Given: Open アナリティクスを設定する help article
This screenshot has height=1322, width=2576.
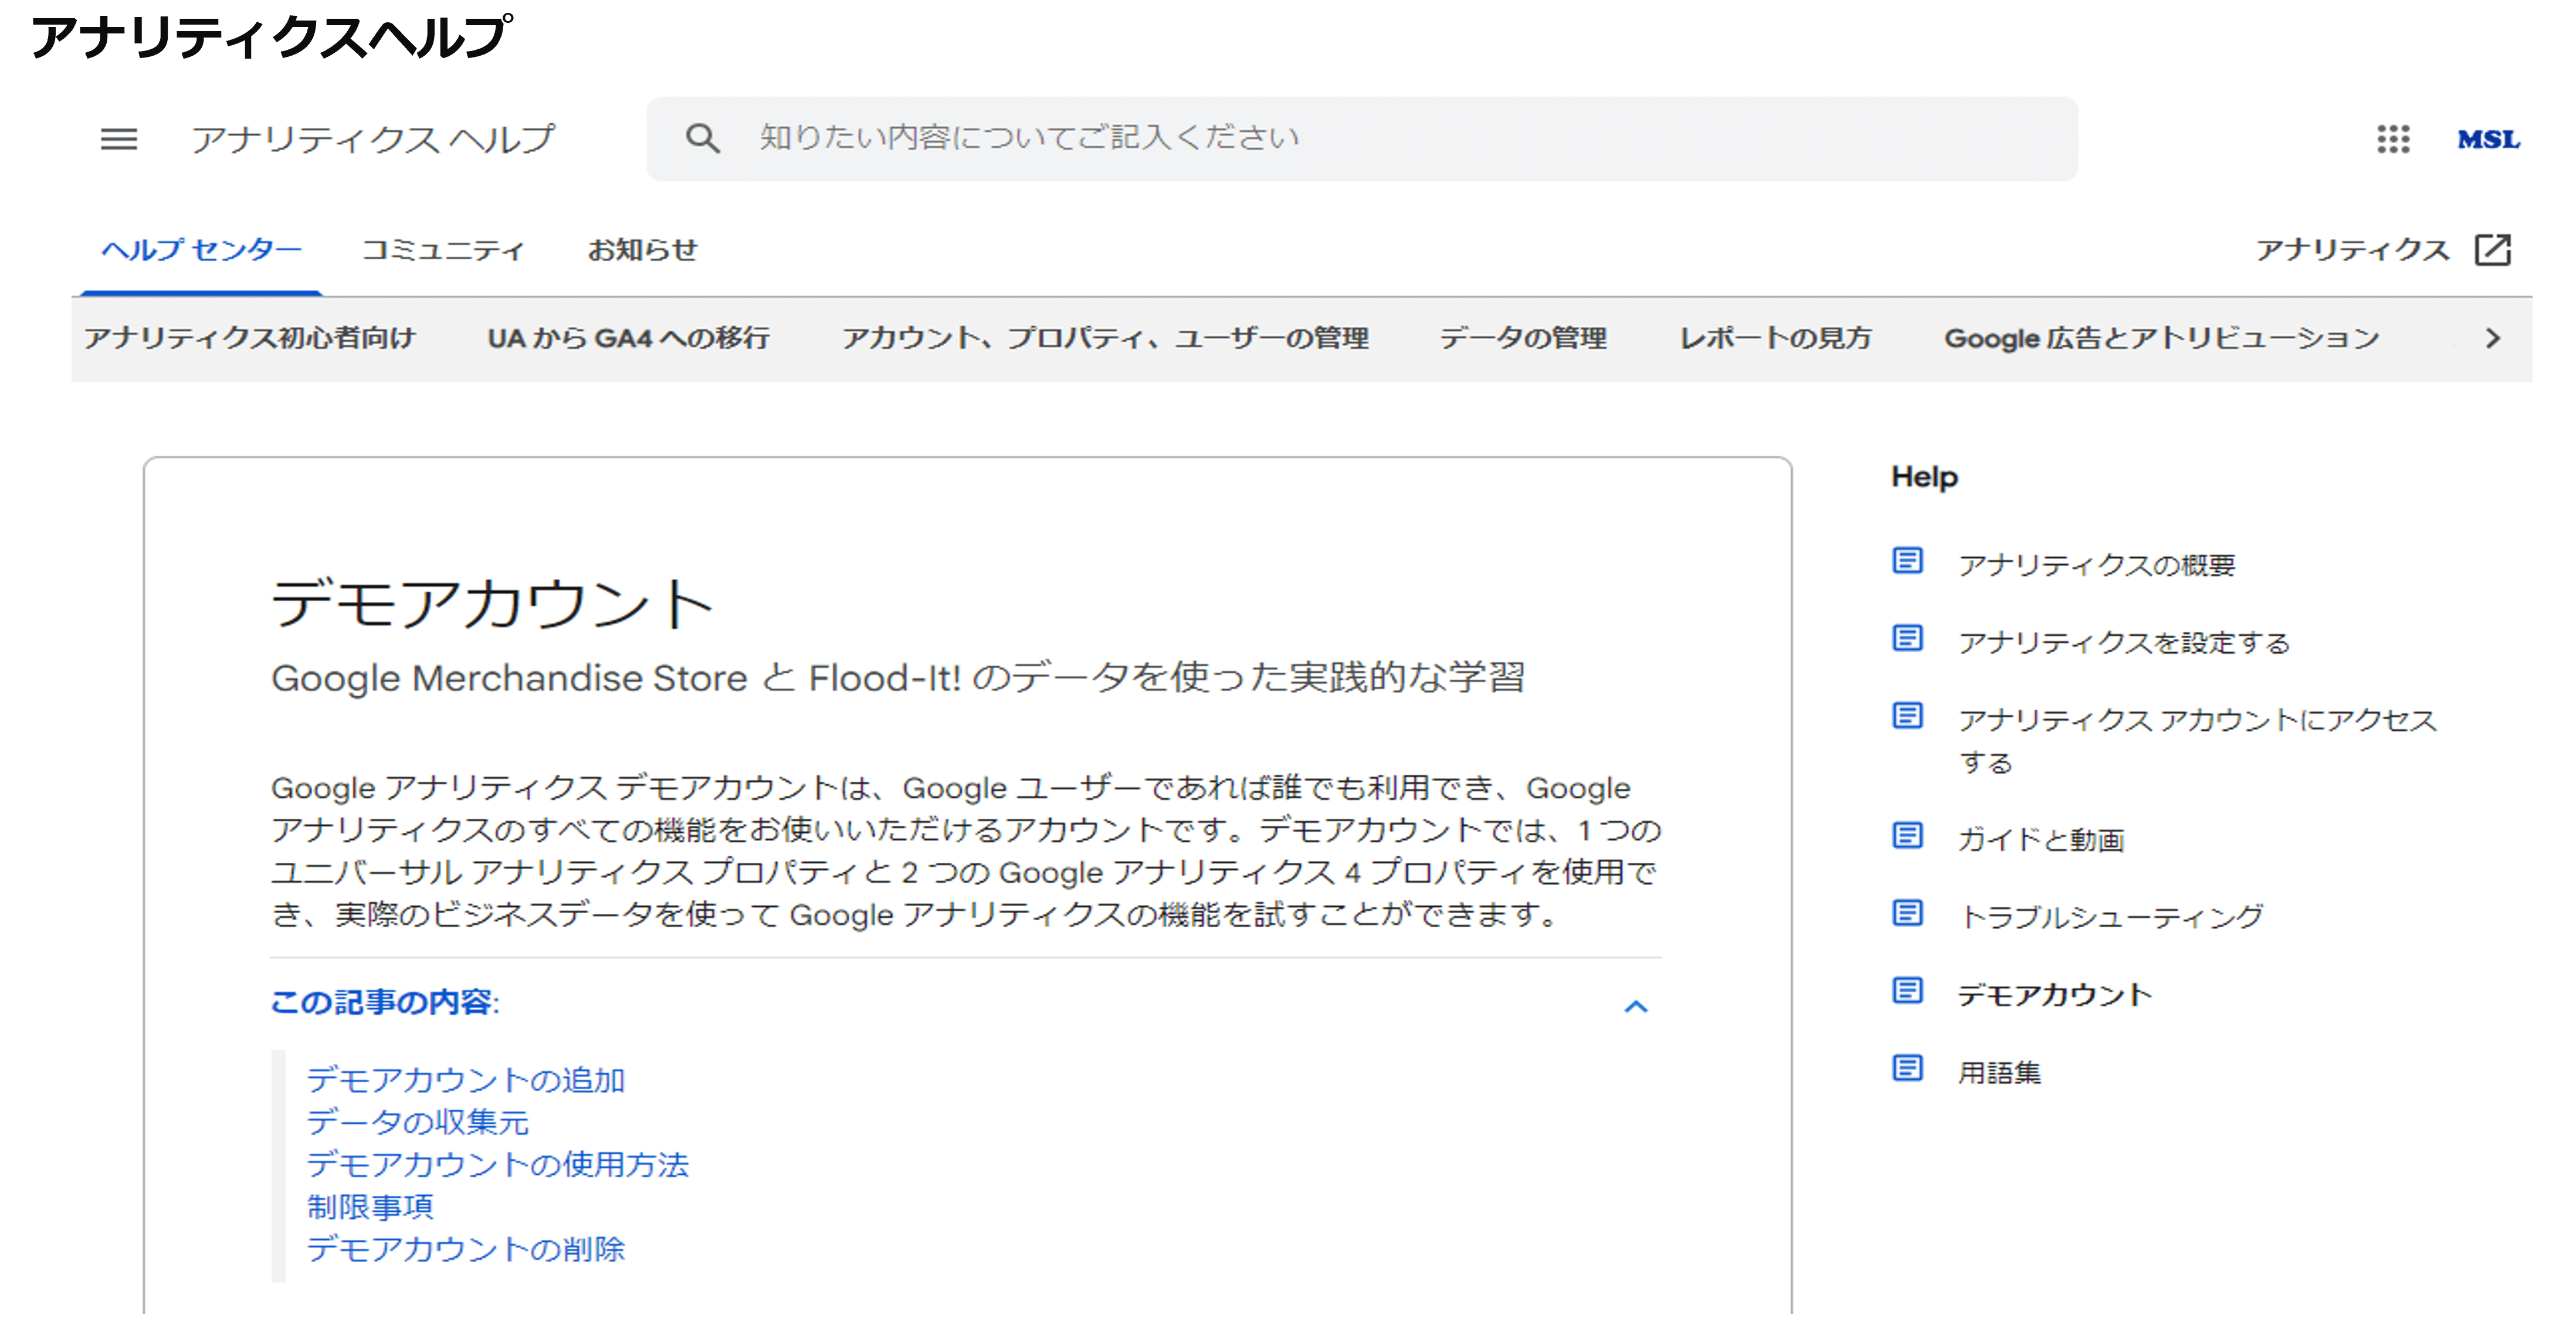Looking at the screenshot, I should 2124,642.
